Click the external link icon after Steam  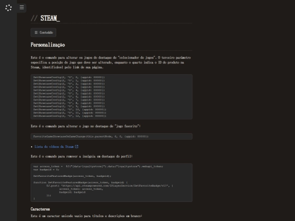[x=76, y=147]
